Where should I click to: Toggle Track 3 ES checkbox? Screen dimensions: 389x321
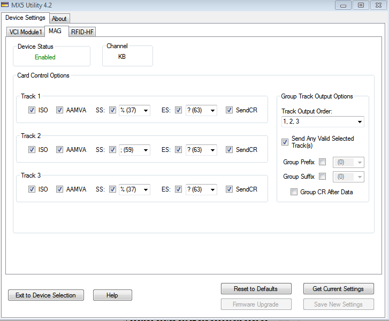tap(178, 189)
